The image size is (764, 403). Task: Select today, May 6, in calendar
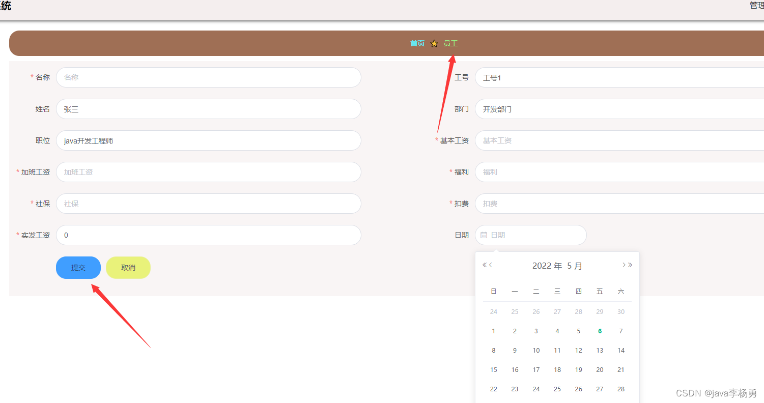point(600,331)
